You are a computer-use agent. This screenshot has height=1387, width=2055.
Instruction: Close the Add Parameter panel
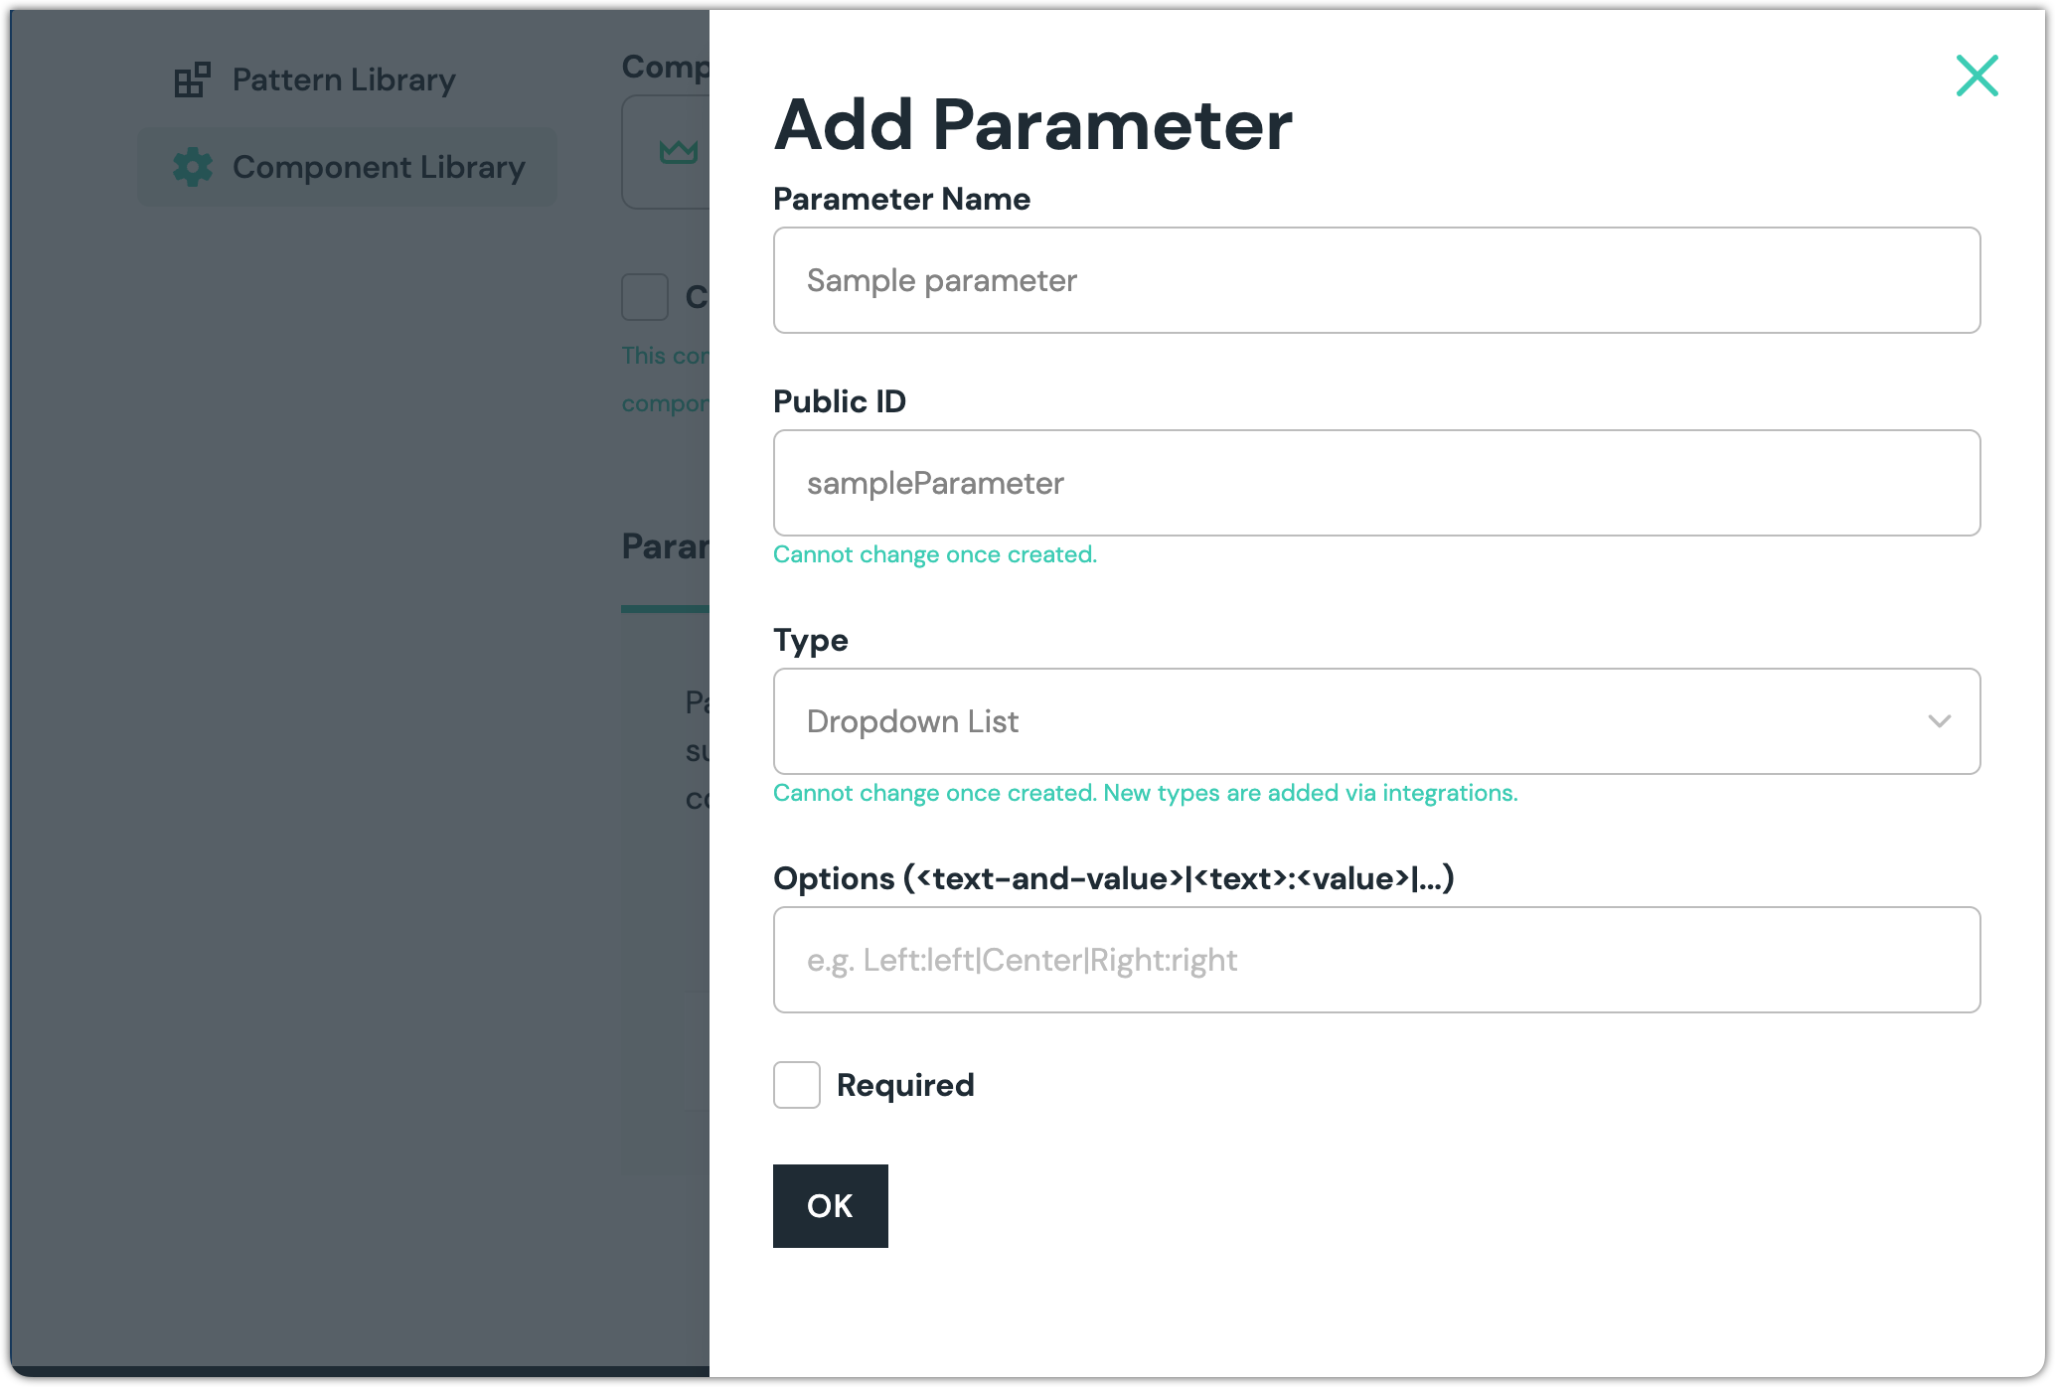[x=1976, y=76]
